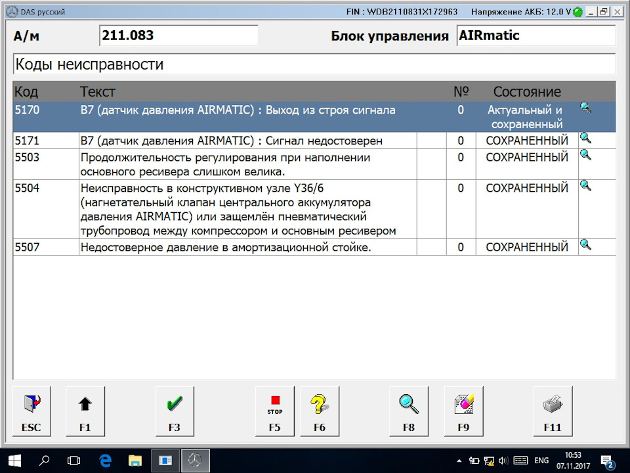
Task: Open details magnifier for code 5507
Action: click(585, 244)
